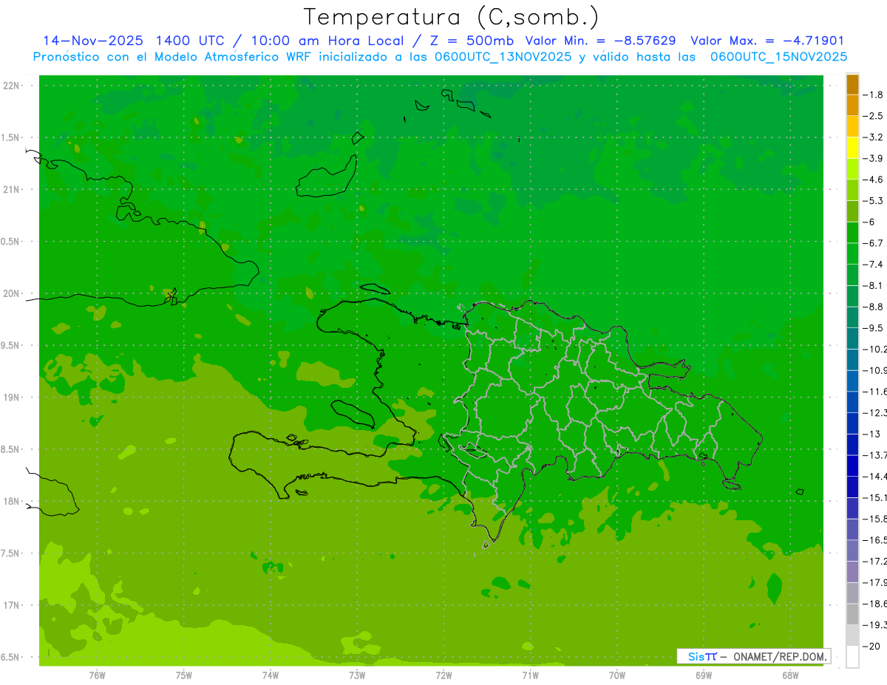Click the 73W longitude axis label
887x685 pixels.
(357, 675)
